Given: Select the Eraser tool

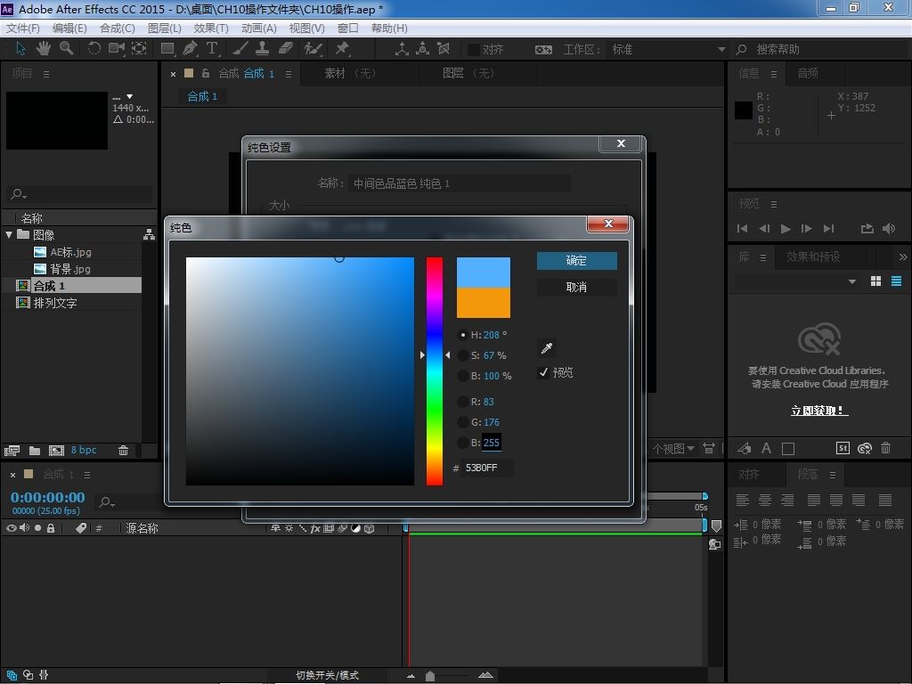Looking at the screenshot, I should click(x=285, y=48).
